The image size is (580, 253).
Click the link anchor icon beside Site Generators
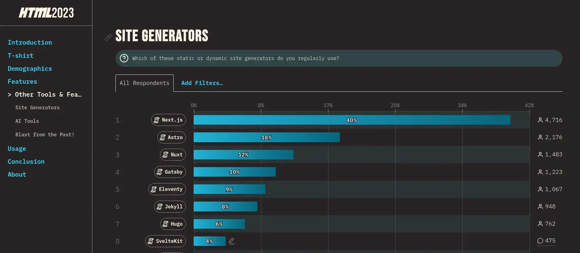pos(108,38)
